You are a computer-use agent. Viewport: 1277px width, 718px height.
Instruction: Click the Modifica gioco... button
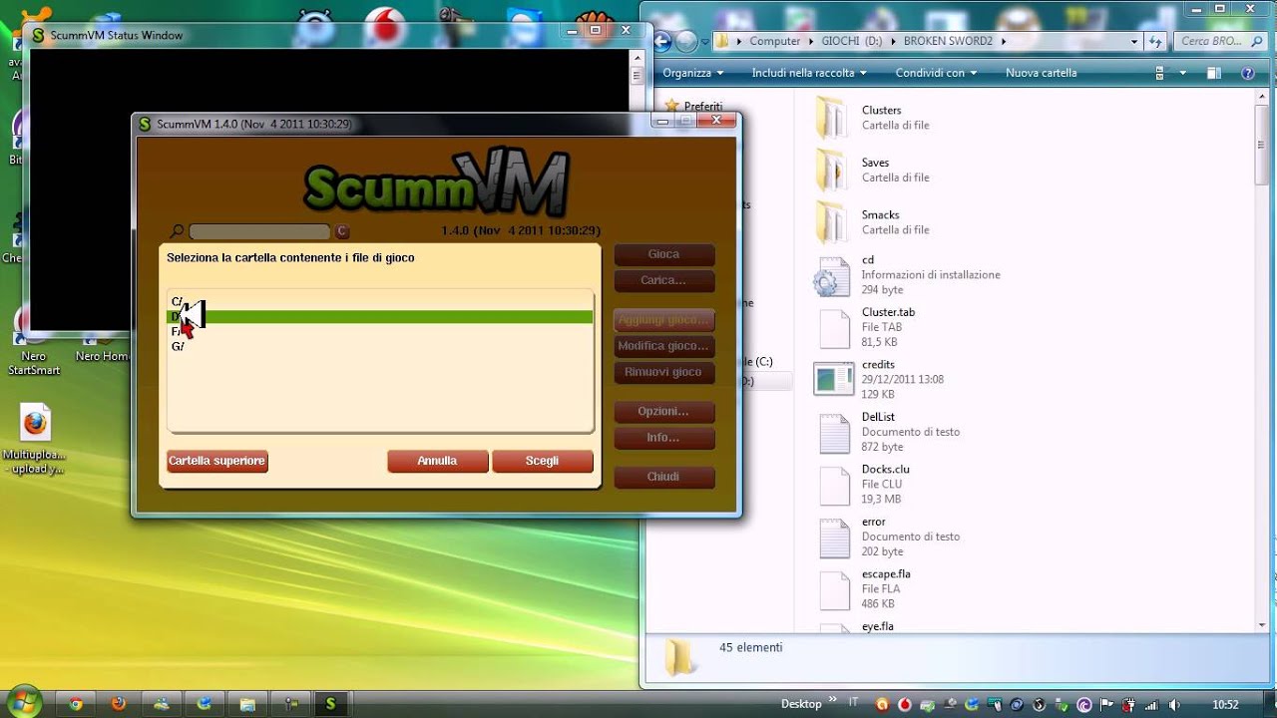pyautogui.click(x=663, y=346)
